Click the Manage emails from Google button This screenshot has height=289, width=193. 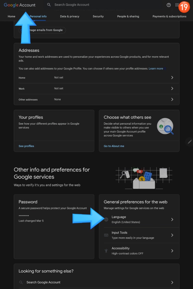tap(42, 30)
